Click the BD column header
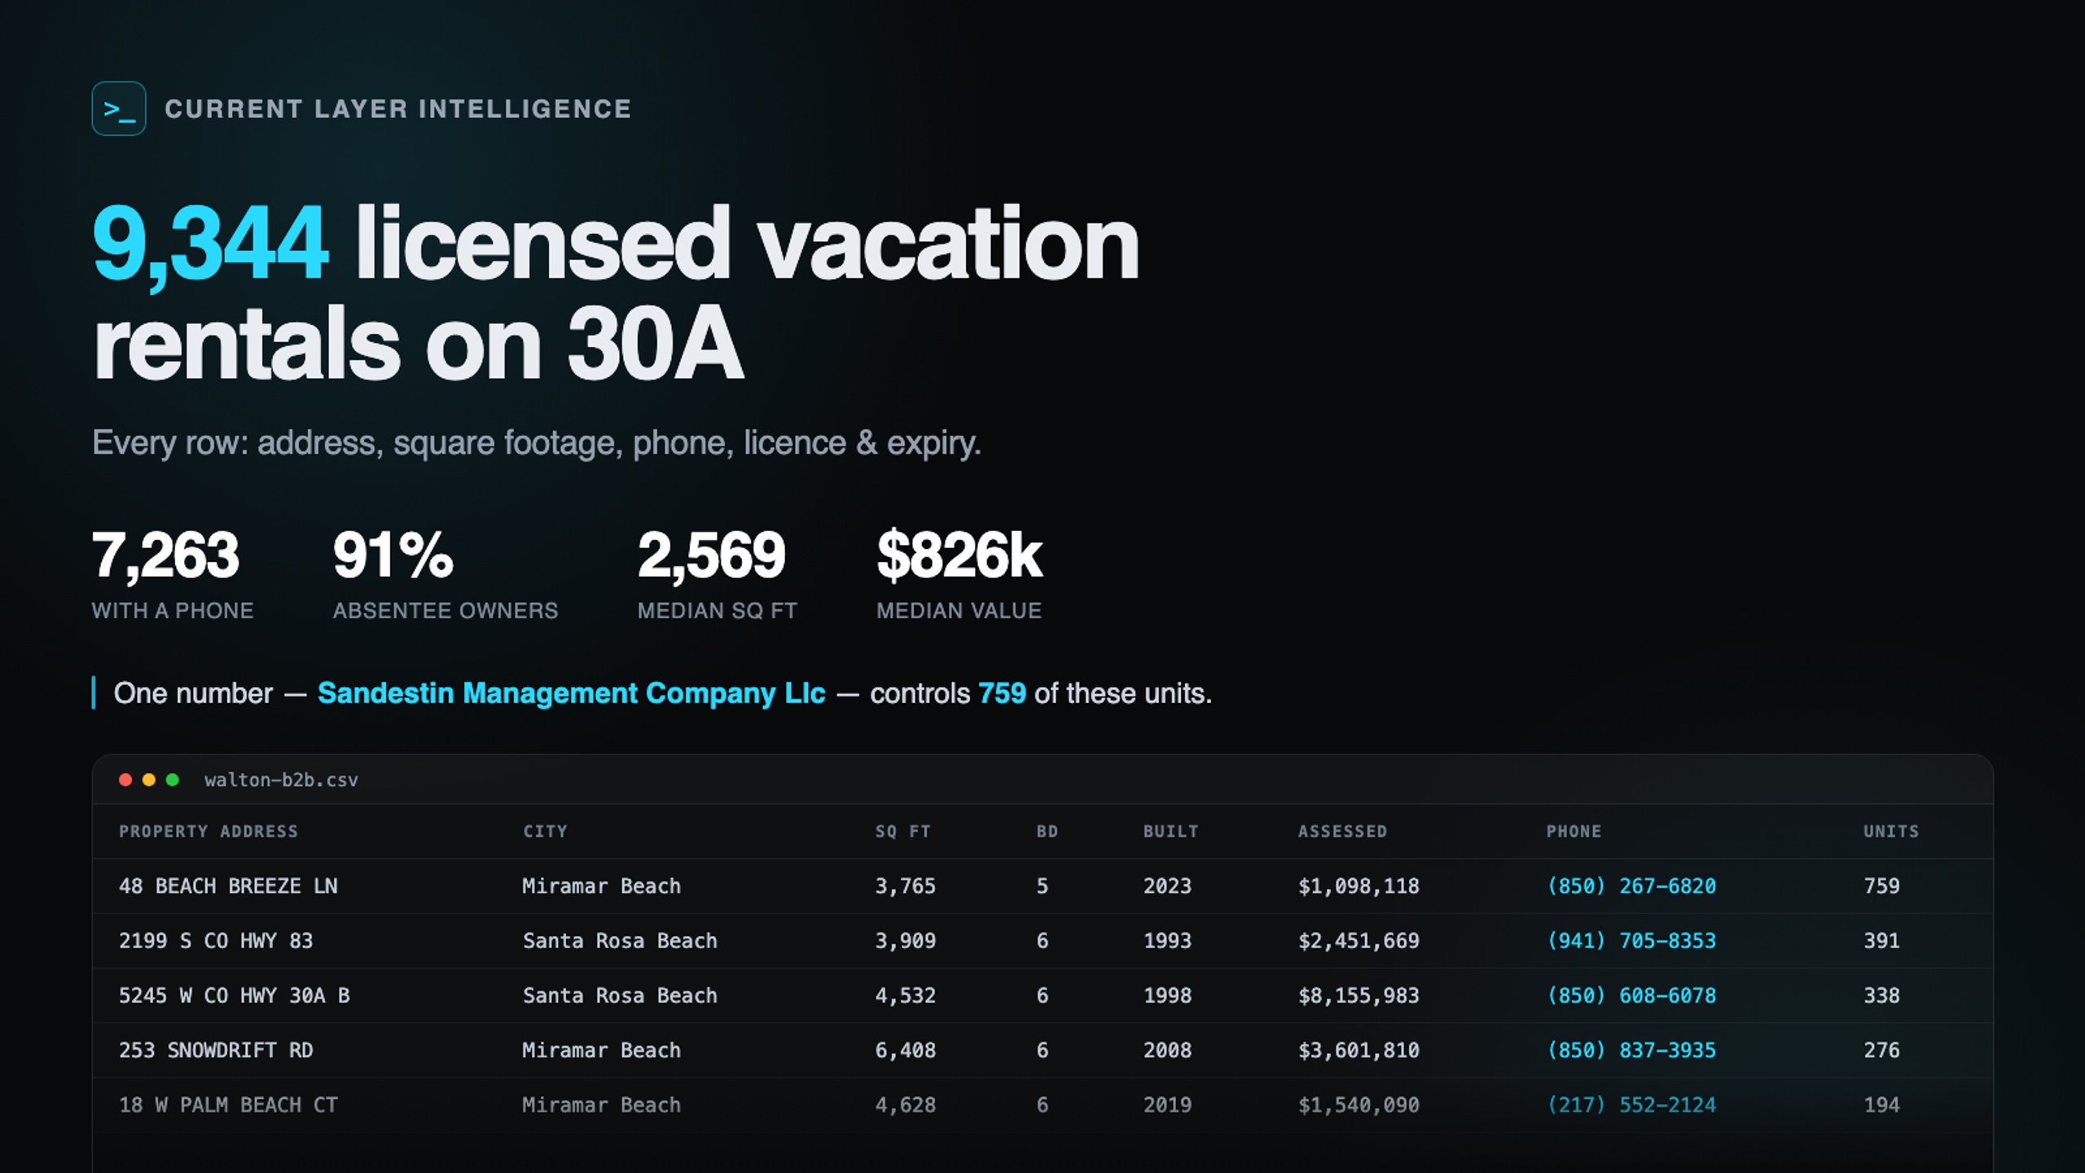The height and width of the screenshot is (1173, 2085). (x=1047, y=831)
